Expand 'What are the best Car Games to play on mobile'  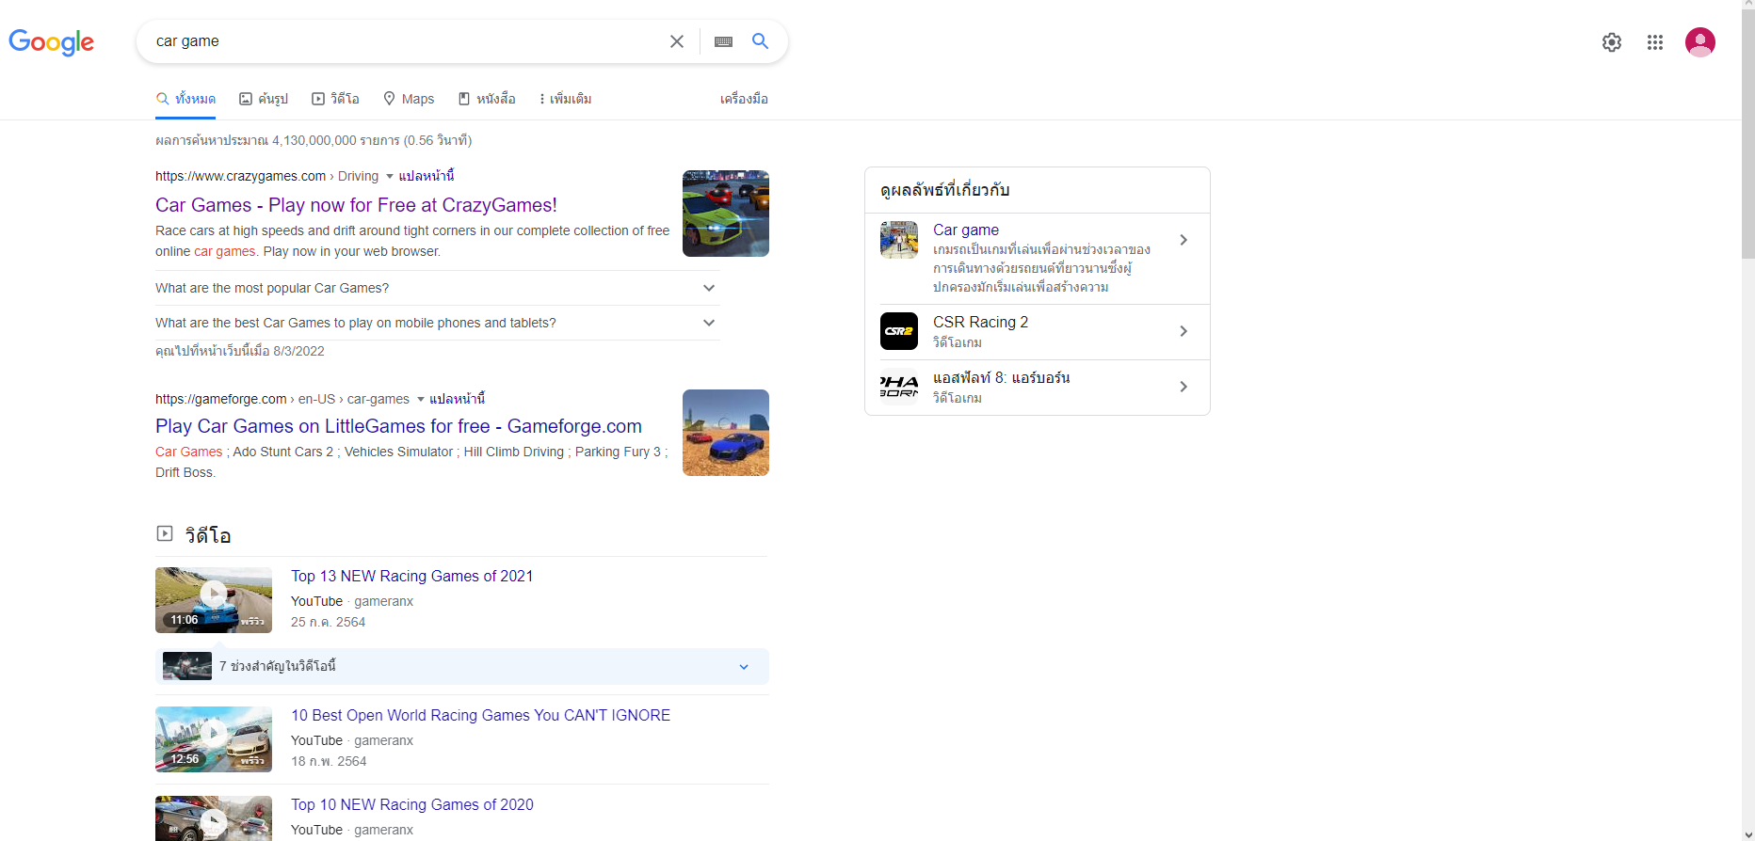438,323
